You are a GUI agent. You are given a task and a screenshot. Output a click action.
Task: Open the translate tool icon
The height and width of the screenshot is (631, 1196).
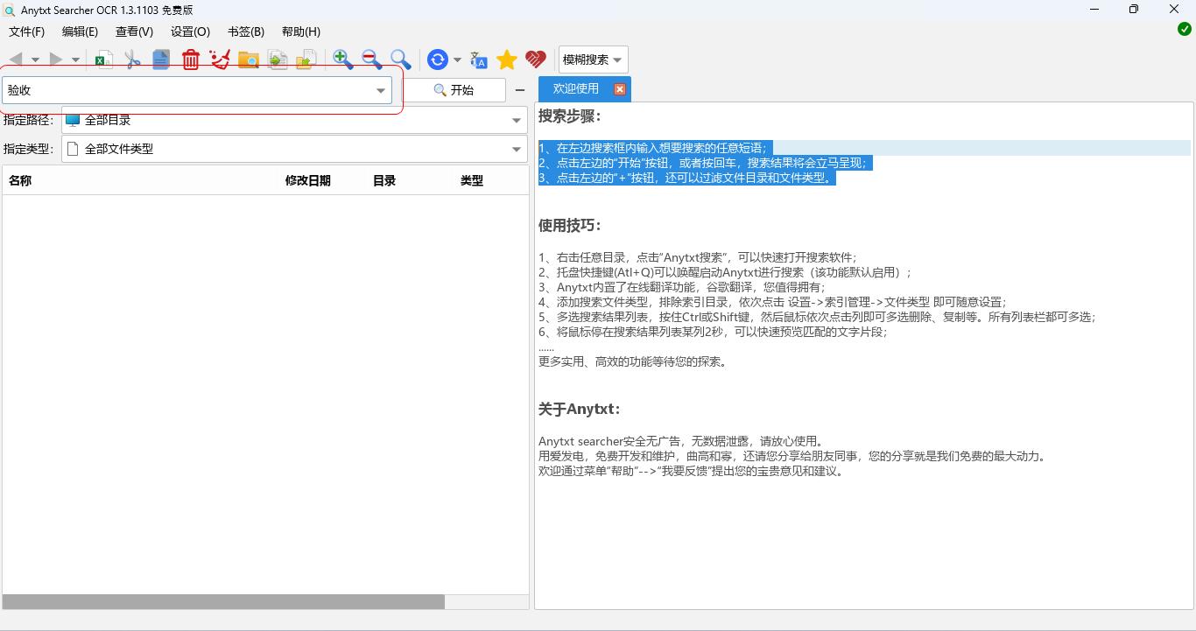tap(478, 60)
